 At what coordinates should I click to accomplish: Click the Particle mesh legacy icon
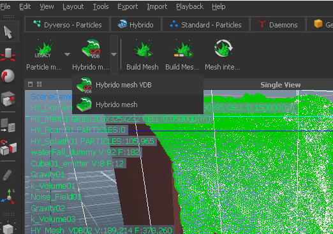(x=43, y=49)
